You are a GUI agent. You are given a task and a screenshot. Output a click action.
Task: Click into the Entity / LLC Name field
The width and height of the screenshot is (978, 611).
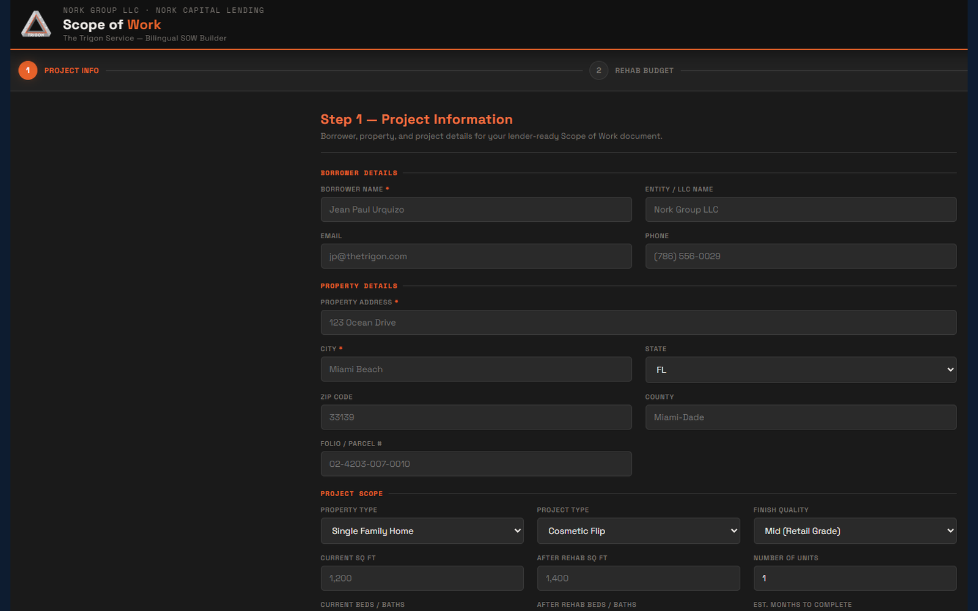point(801,210)
